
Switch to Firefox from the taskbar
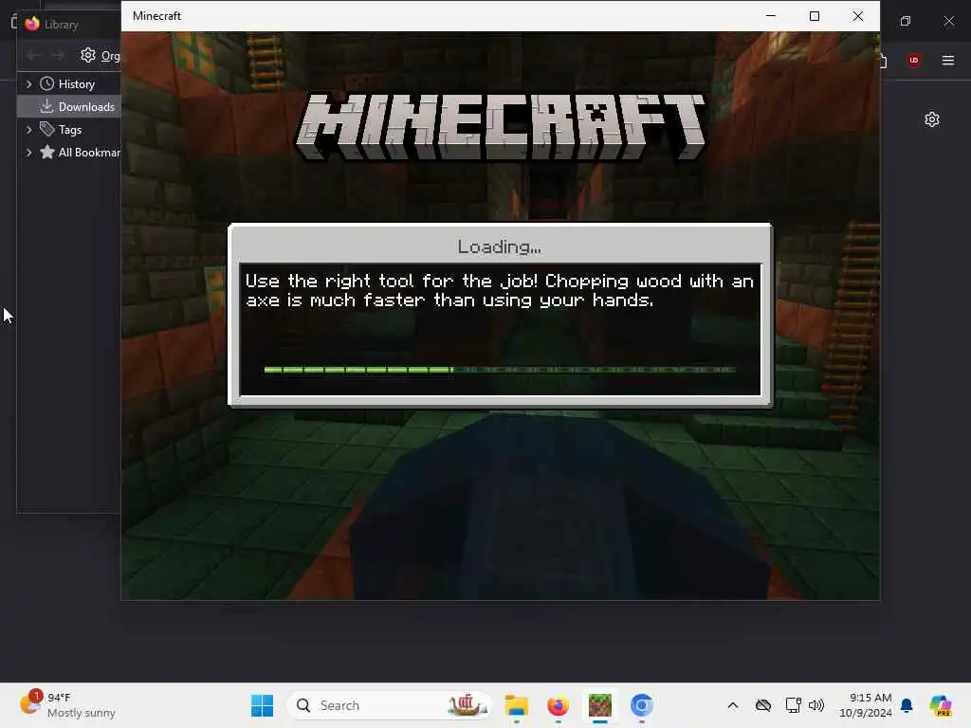tap(558, 705)
